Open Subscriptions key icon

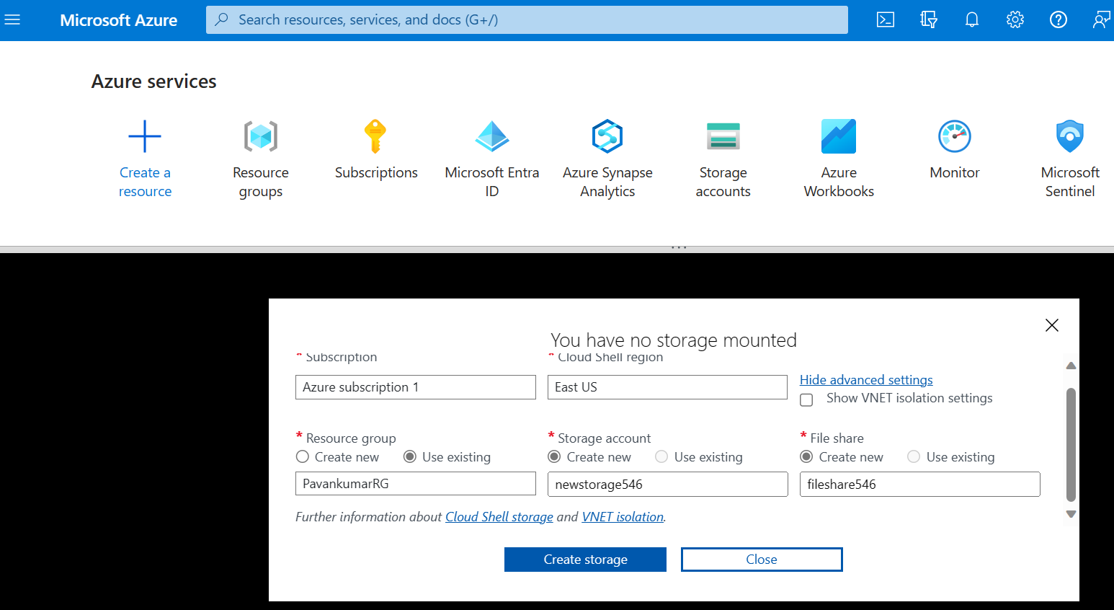tap(375, 136)
